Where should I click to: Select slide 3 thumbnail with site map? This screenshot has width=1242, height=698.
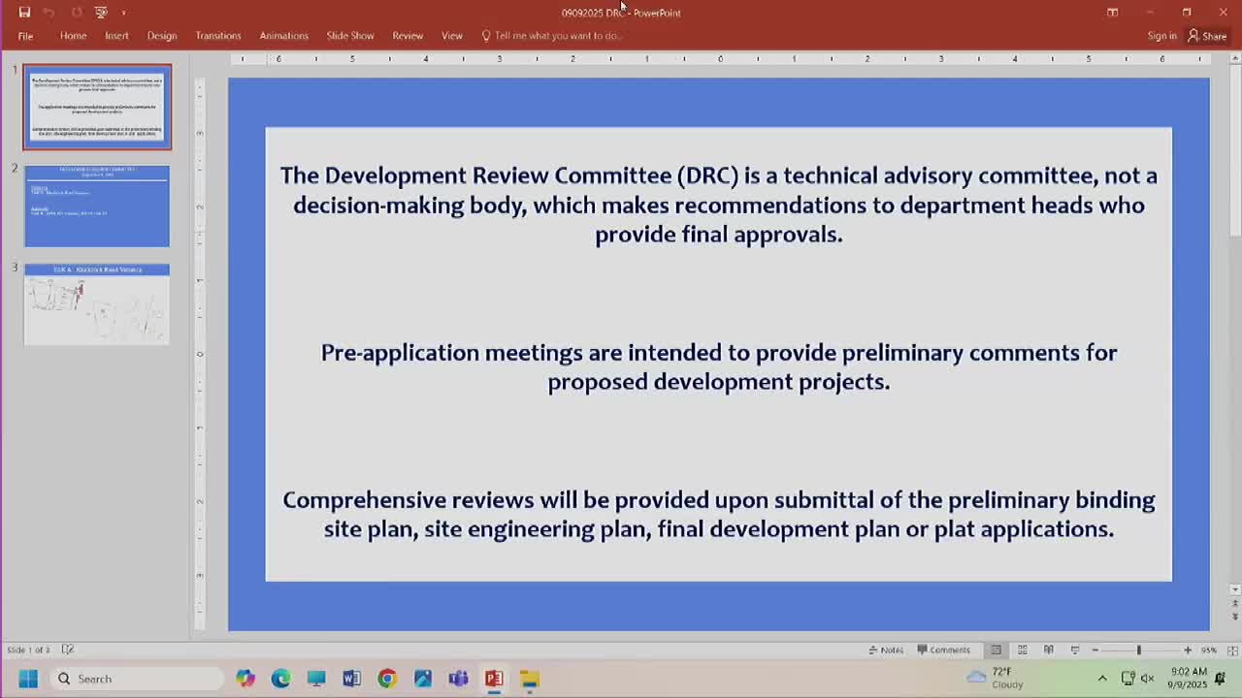(97, 304)
